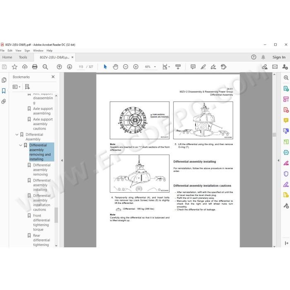Screen dimensions: 290x290
Task: Send the file by email using the envelope icon
Action: click(x=275, y=67)
